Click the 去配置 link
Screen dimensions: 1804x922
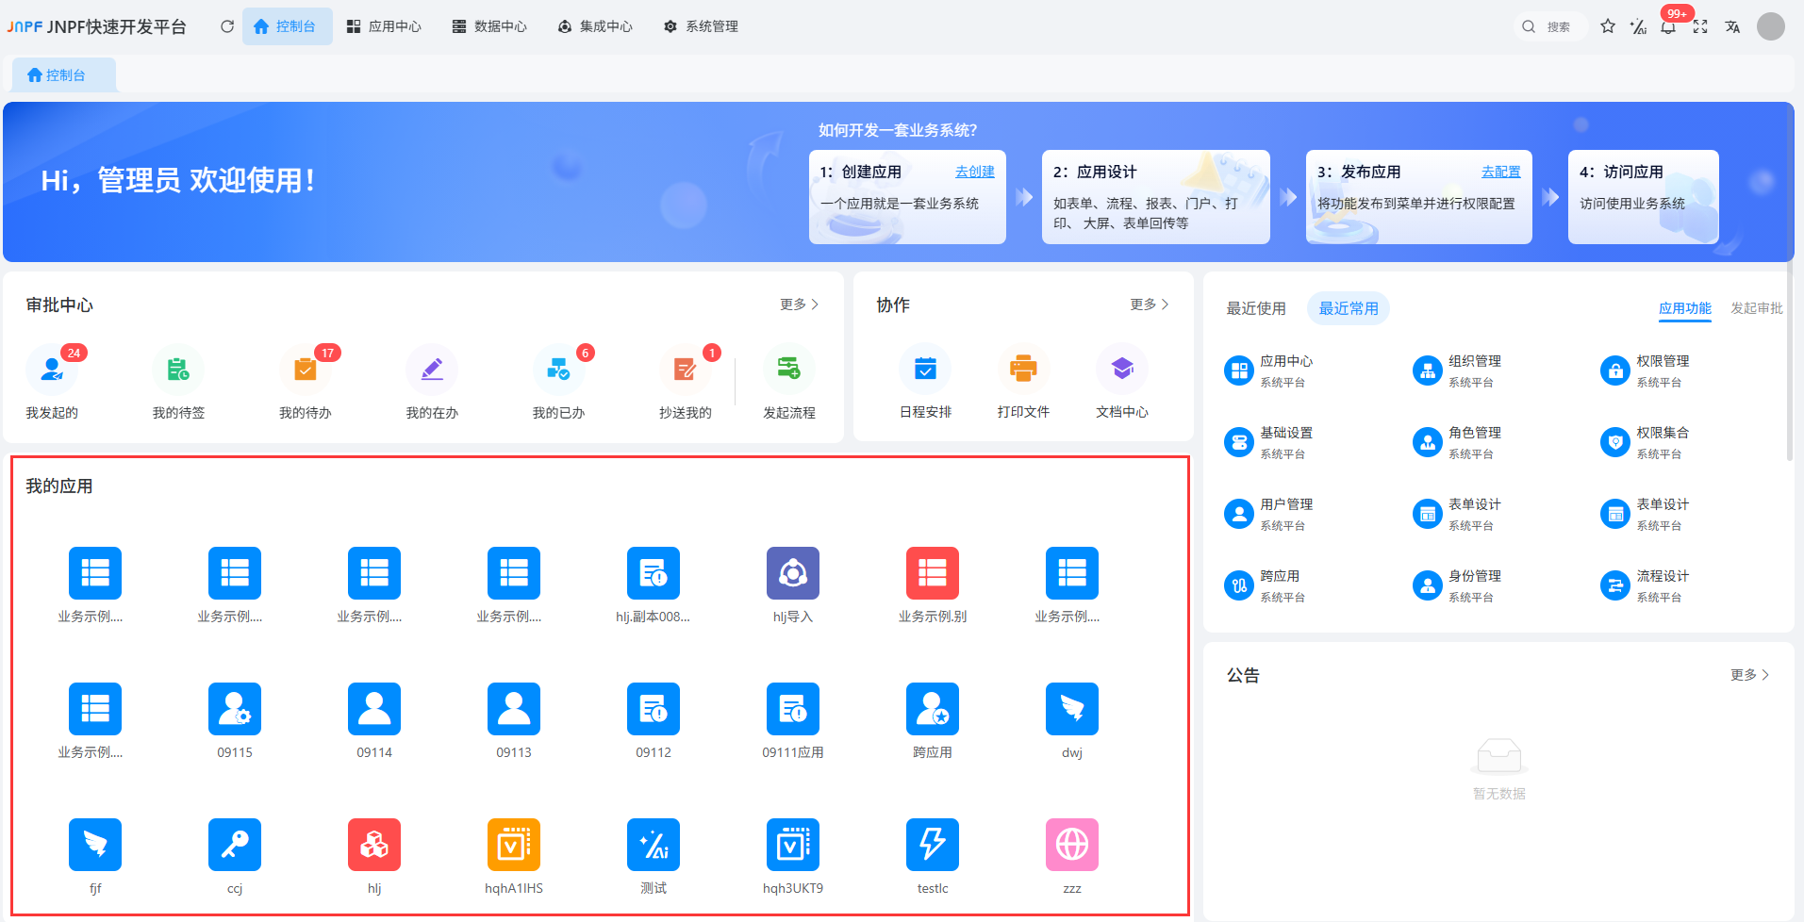(1500, 172)
